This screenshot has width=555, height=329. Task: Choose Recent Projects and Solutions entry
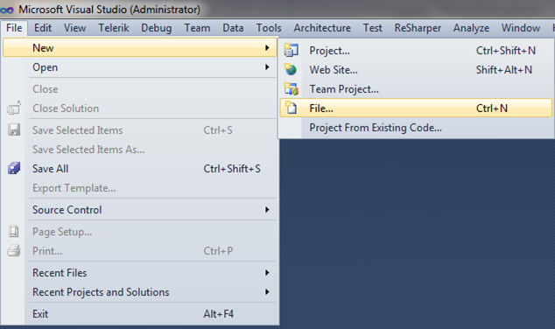pyautogui.click(x=139, y=292)
